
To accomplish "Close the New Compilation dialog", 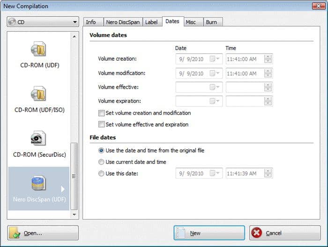I will [x=318, y=6].
